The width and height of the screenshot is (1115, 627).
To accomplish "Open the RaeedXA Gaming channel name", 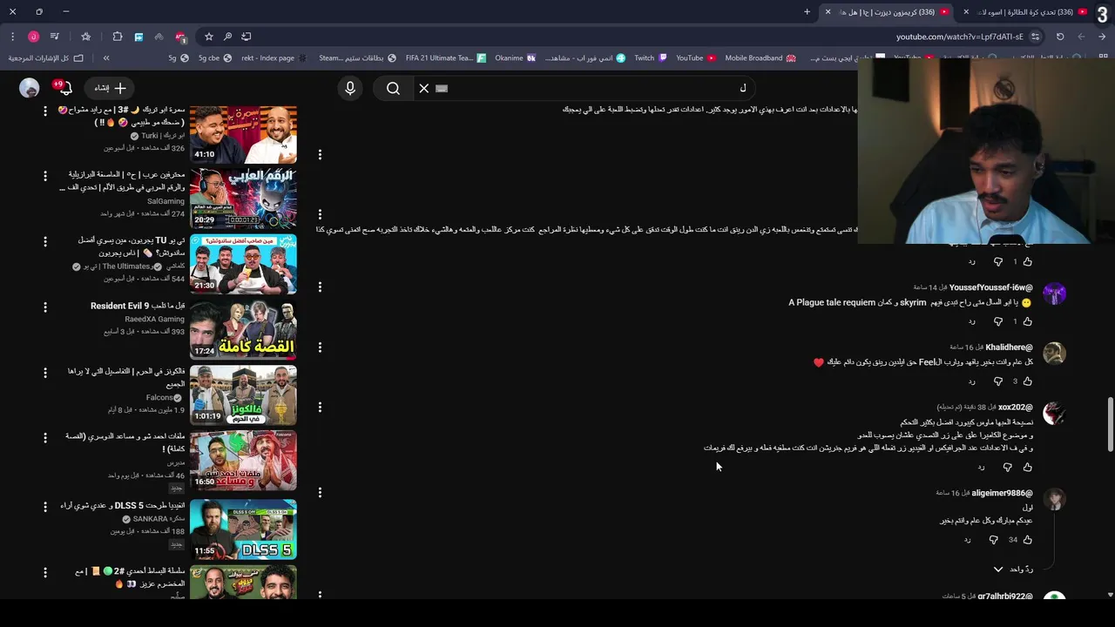I will [154, 320].
